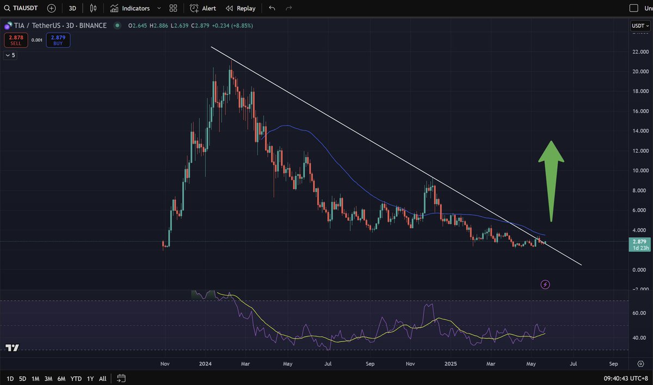The image size is (653, 385).
Task: Open the go-to-date calendar icon
Action: pos(121,378)
